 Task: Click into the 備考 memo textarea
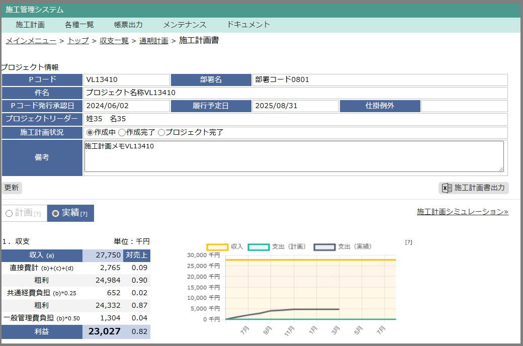[x=294, y=156]
